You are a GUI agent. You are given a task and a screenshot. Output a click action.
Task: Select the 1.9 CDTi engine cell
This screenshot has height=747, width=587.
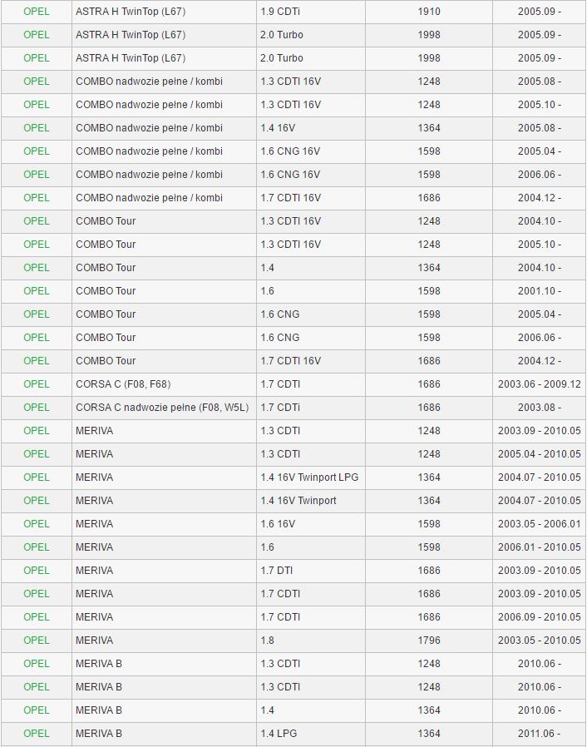pos(280,12)
